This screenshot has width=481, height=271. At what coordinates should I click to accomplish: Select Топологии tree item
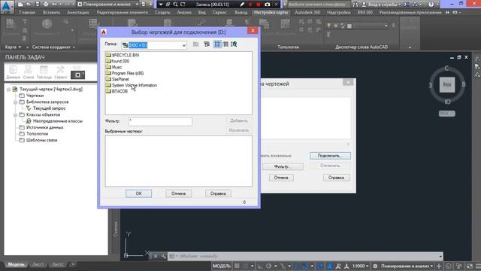[x=37, y=134]
